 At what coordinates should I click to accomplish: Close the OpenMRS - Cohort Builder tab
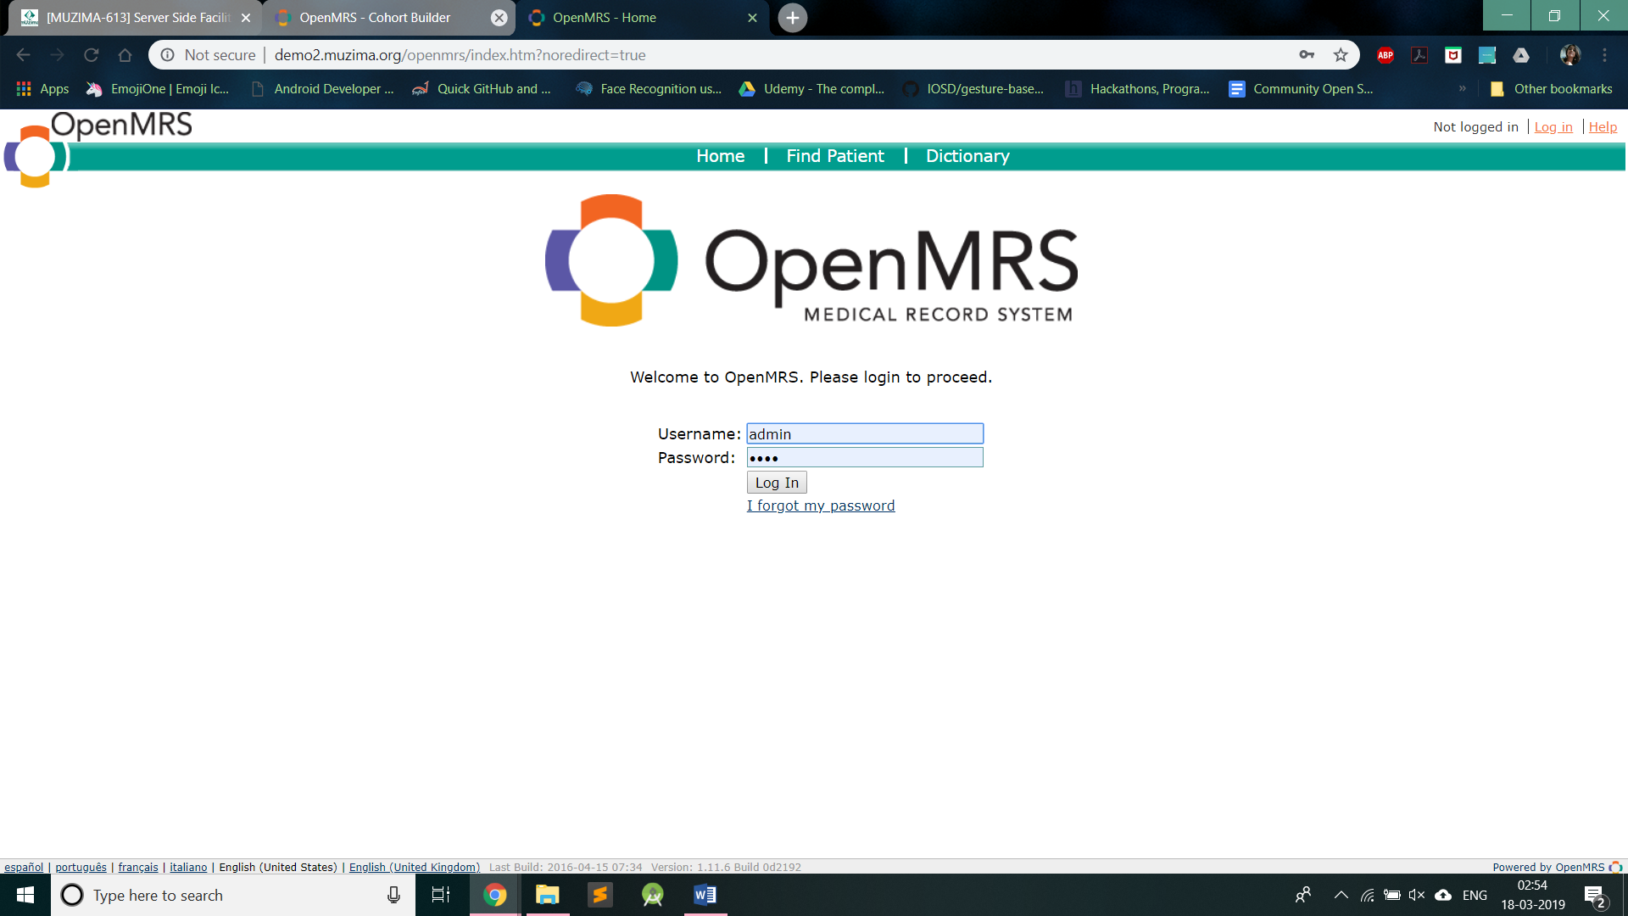tap(499, 18)
